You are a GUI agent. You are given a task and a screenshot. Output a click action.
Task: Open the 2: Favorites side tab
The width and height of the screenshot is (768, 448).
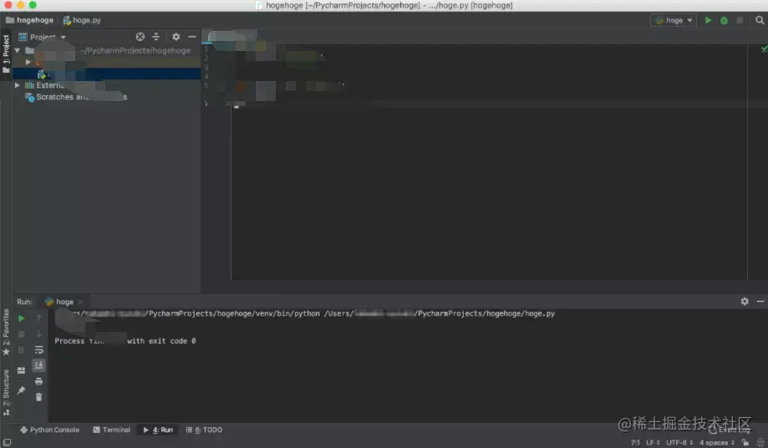click(x=6, y=332)
